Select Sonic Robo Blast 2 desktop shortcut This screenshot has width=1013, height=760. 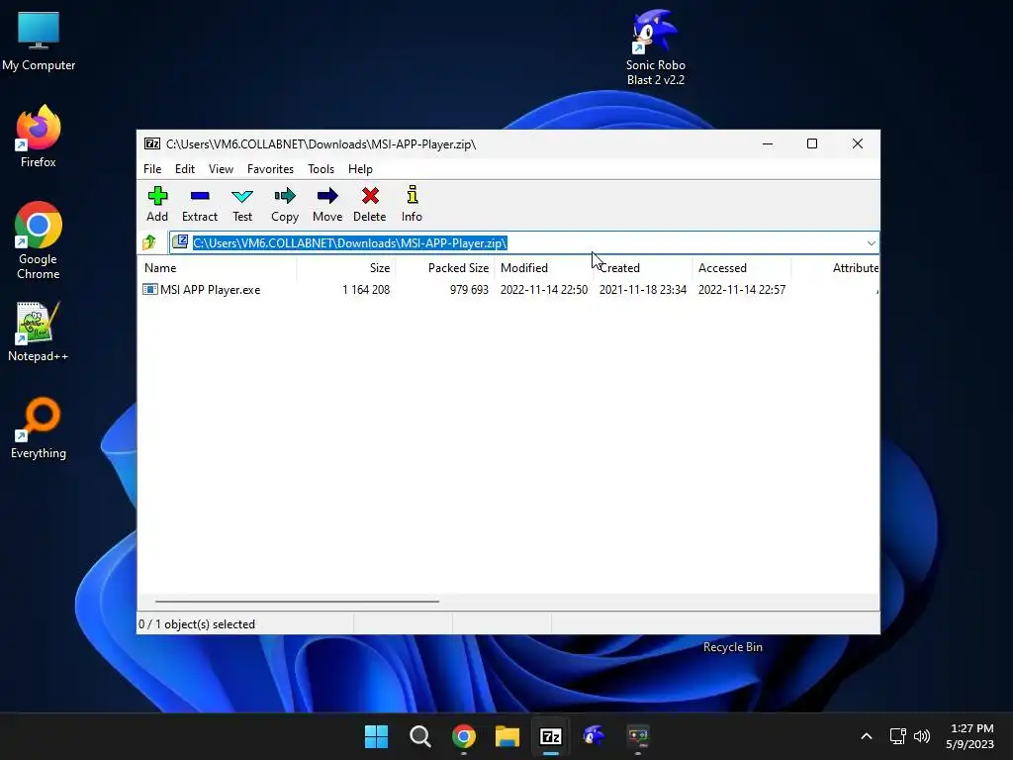click(655, 47)
